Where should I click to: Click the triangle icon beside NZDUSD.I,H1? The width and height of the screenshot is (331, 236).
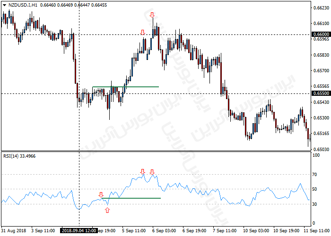(x=4, y=5)
